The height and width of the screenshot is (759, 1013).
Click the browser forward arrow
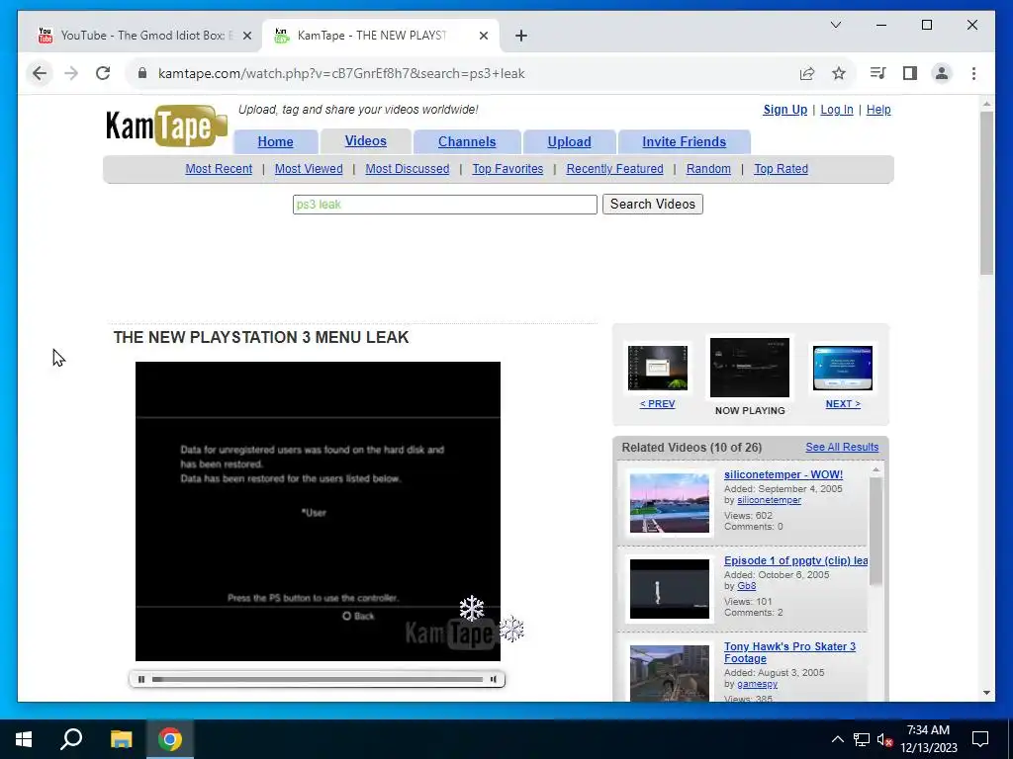point(71,73)
